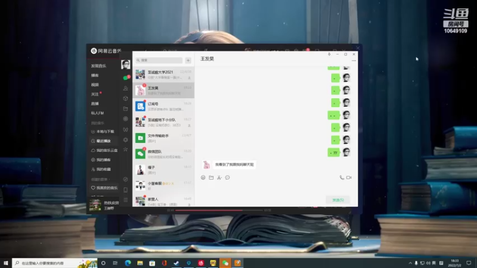Open 我的音乐云盘 in NetEase Music
477x268 pixels.
(x=104, y=151)
